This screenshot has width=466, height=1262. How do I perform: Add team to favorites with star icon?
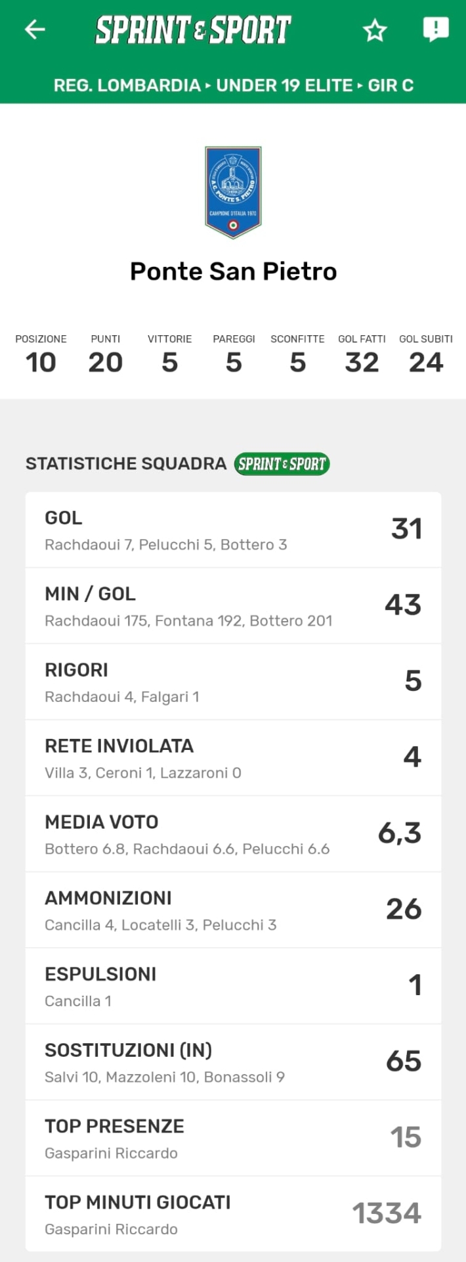[375, 30]
